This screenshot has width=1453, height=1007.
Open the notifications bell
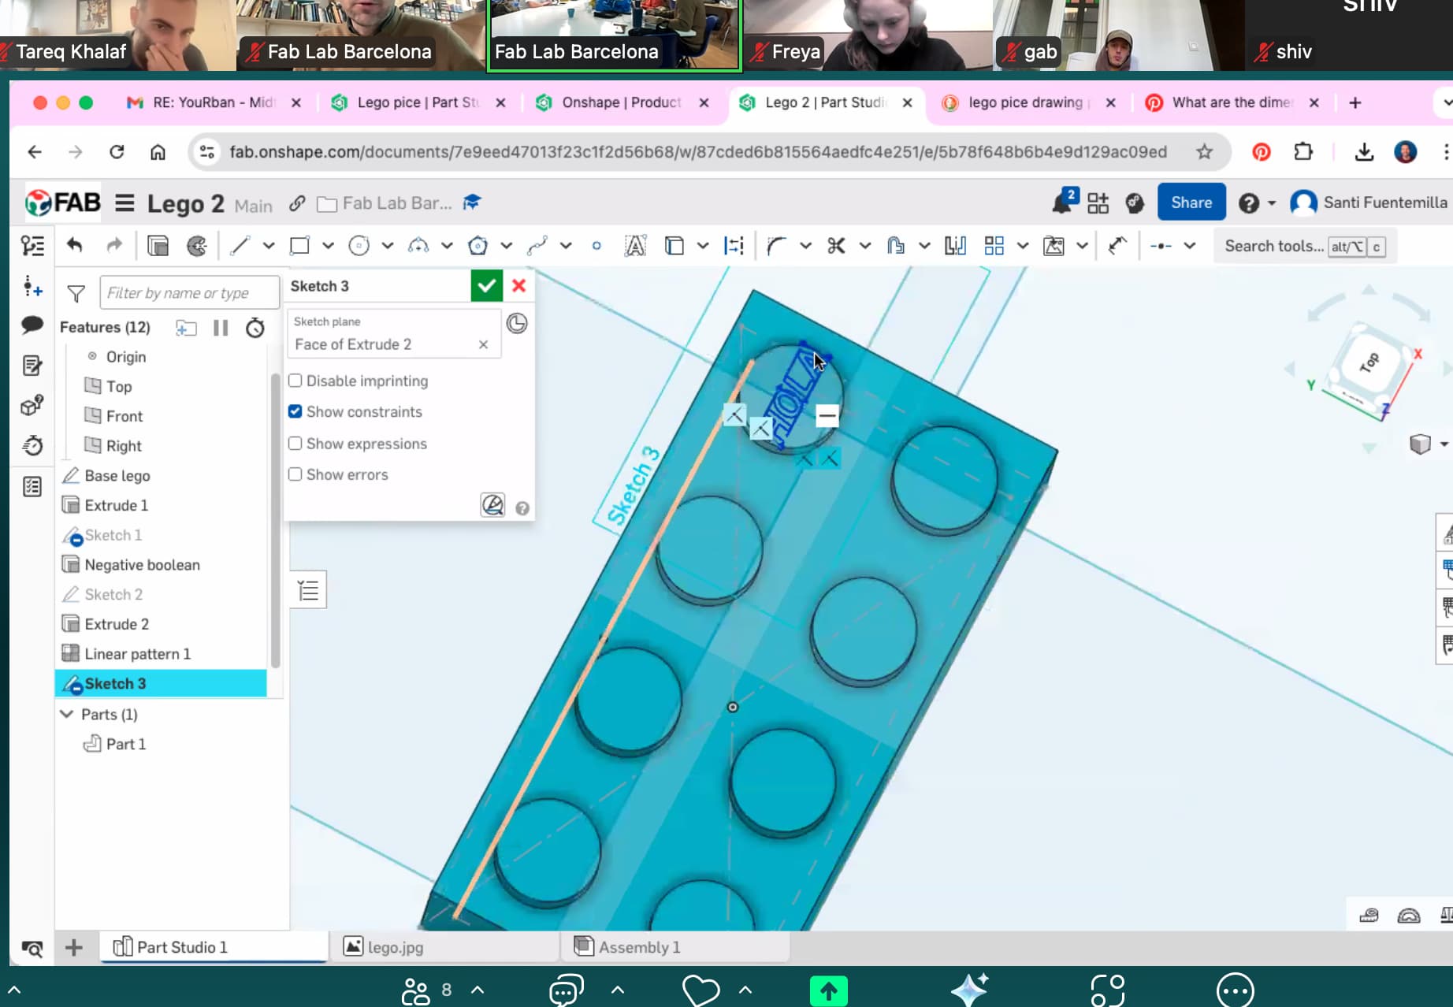tap(1062, 203)
